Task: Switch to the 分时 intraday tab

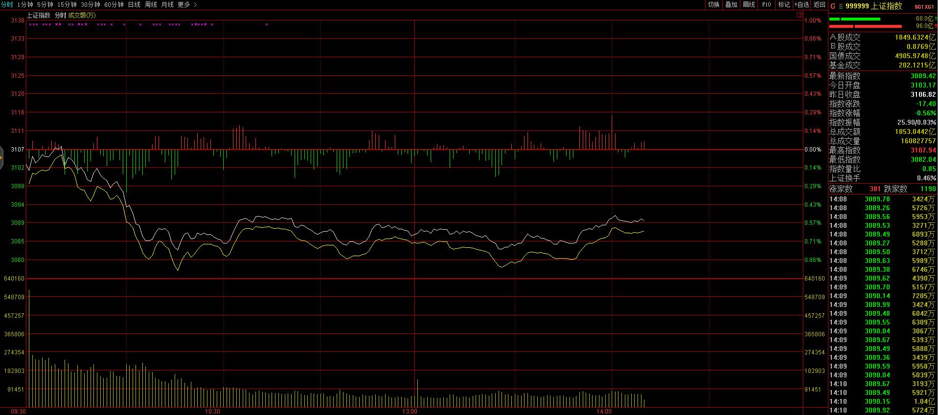Action: [x=7, y=4]
